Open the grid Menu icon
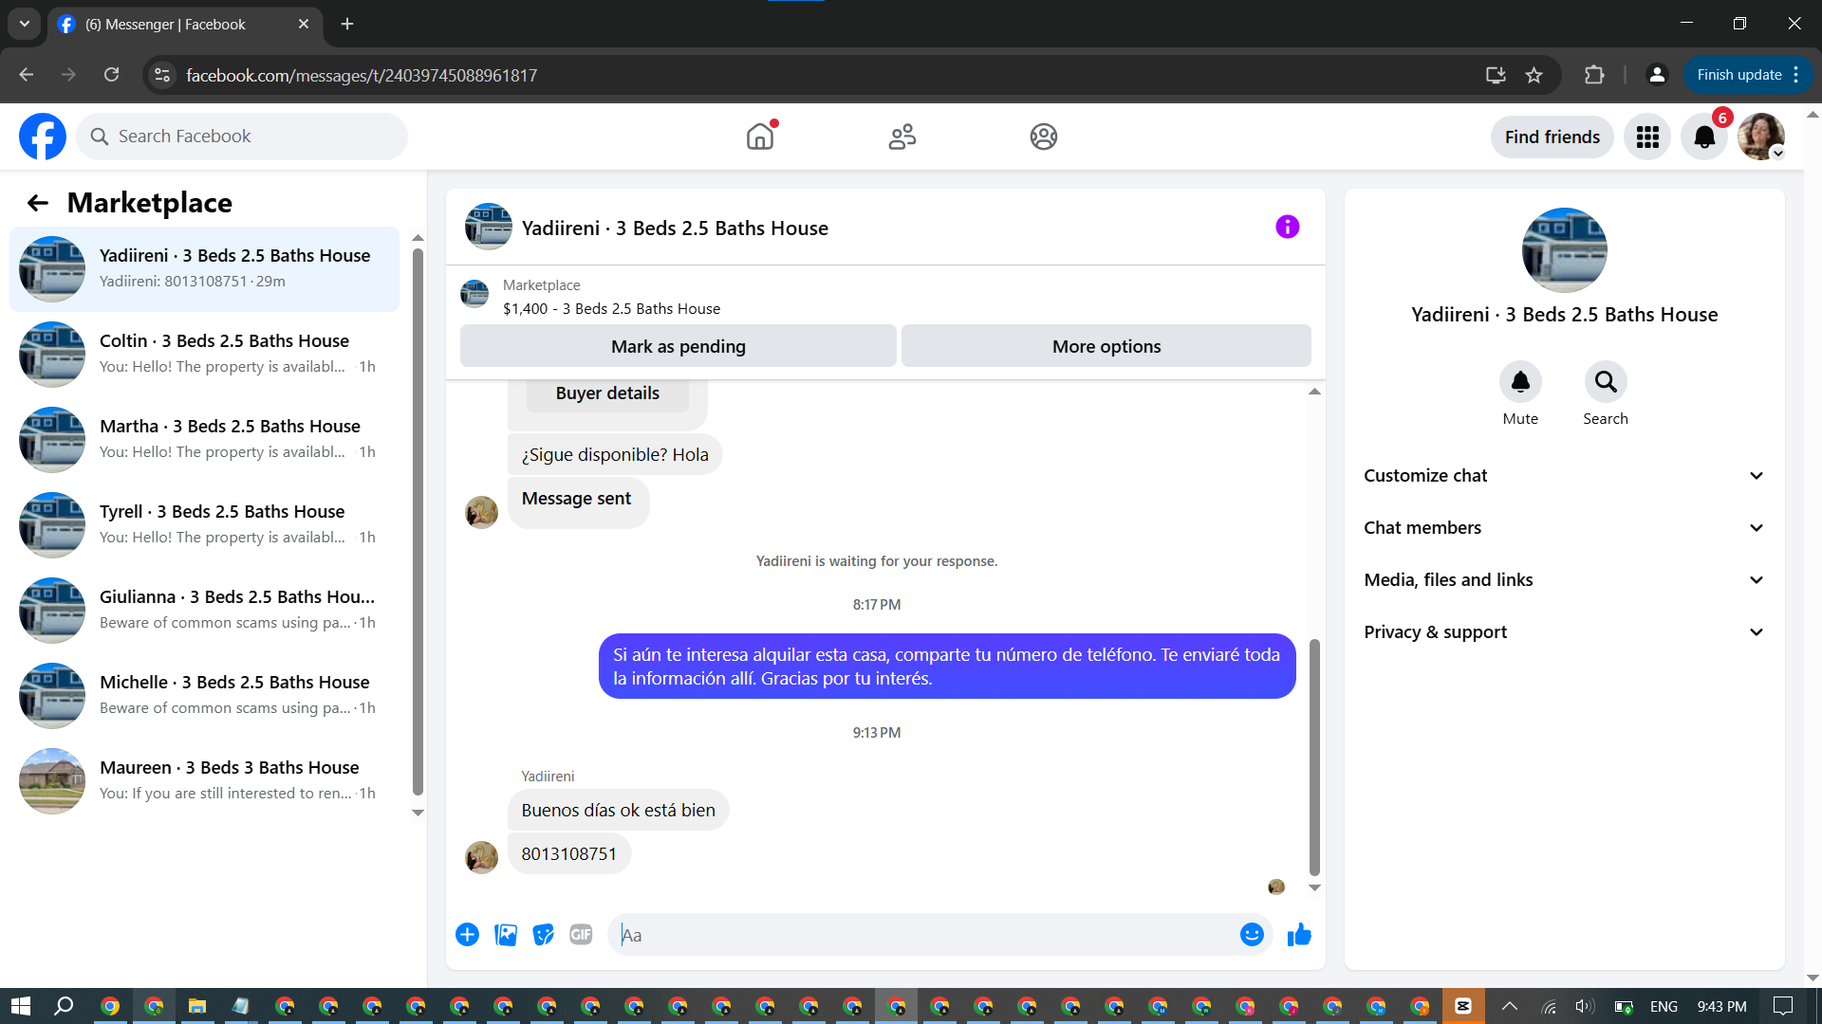1822x1024 pixels. (x=1647, y=137)
